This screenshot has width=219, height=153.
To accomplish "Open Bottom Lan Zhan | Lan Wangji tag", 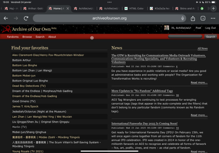I will tap(32, 71).
